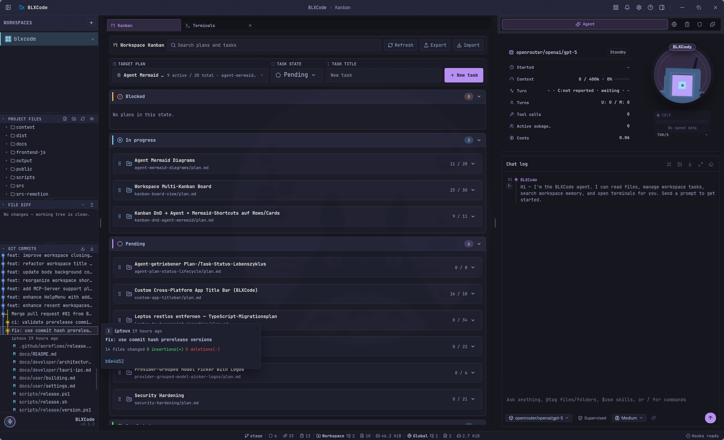The height and width of the screenshot is (440, 724).
Task: Expand the Security Hardening card
Action: (473, 399)
